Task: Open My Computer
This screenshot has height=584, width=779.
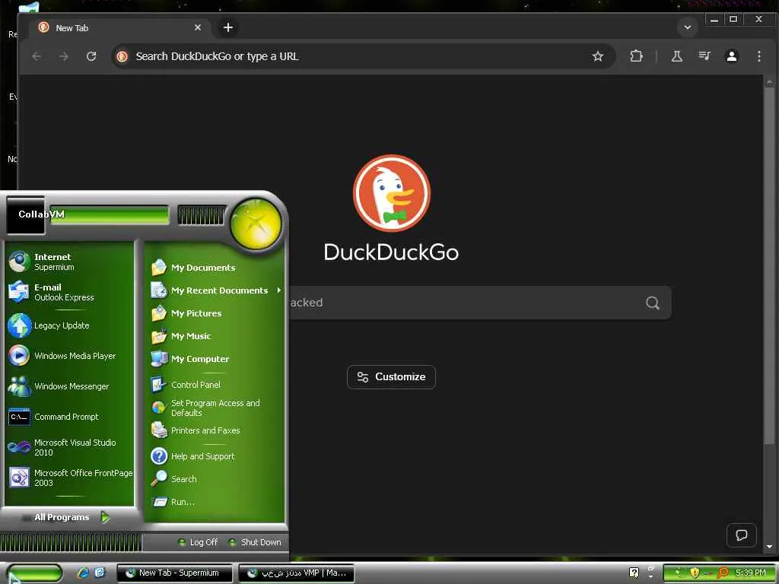Action: (215, 359)
